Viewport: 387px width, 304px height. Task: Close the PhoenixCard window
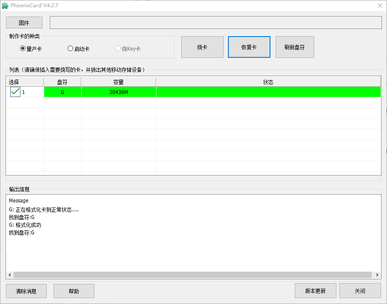point(380,6)
